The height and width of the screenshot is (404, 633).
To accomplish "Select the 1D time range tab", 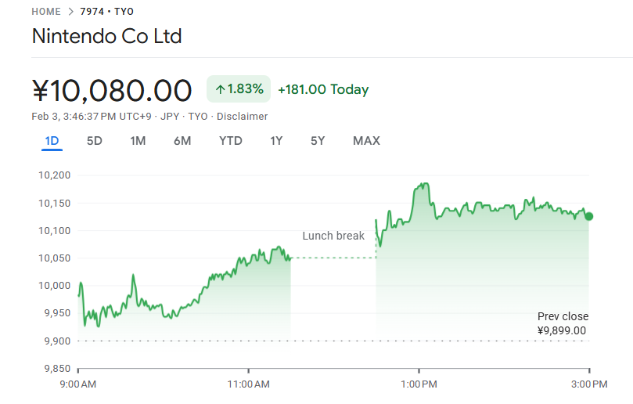I will (x=52, y=141).
